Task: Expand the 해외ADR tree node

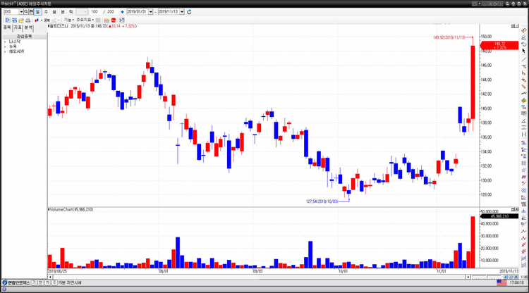Action: (x=5, y=51)
